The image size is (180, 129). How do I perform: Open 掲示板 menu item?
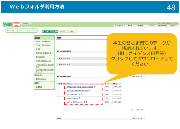click(130, 26)
